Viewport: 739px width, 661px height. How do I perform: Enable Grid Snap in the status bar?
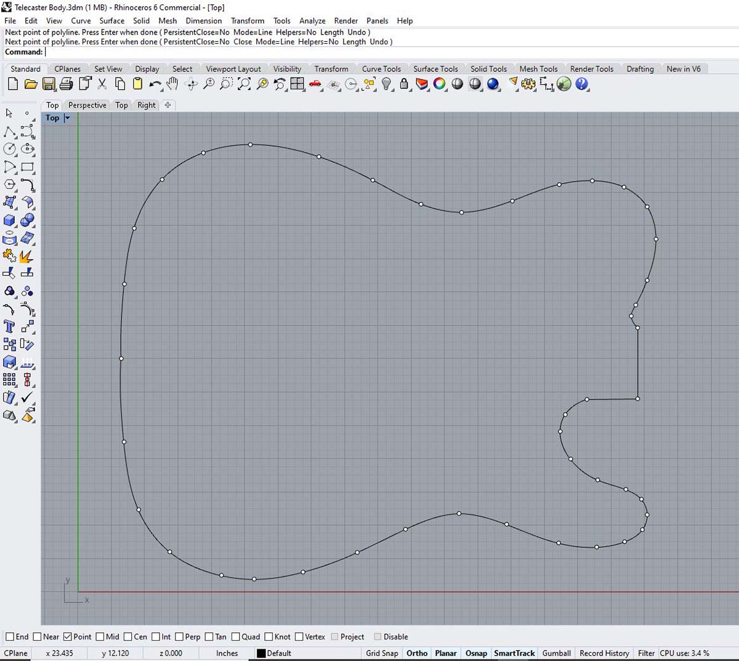point(381,653)
